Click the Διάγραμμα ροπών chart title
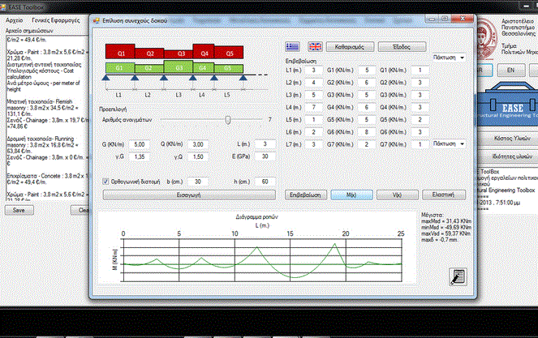This screenshot has width=538, height=338. [256, 217]
